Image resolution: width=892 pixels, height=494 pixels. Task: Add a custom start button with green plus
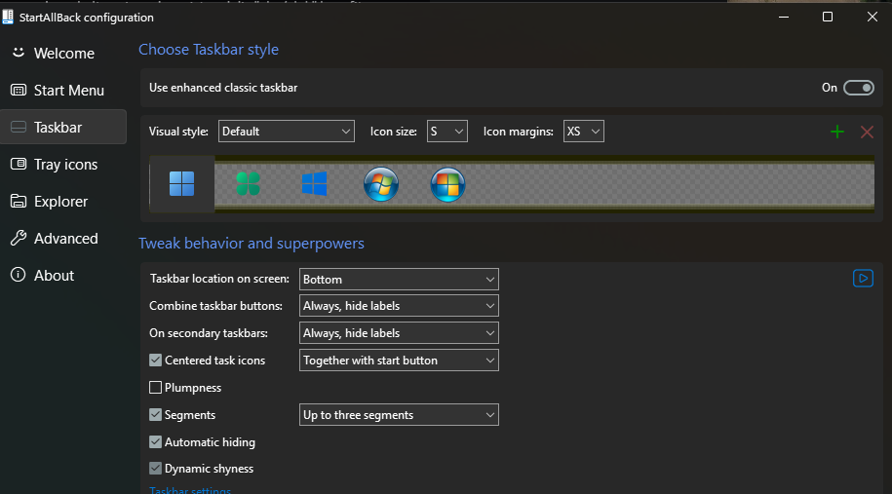(836, 132)
